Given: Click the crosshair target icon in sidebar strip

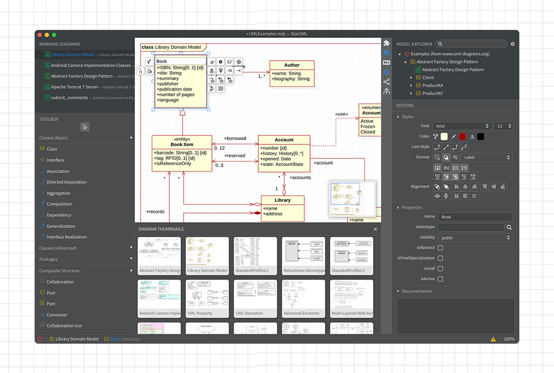Looking at the screenshot, I should point(387,72).
